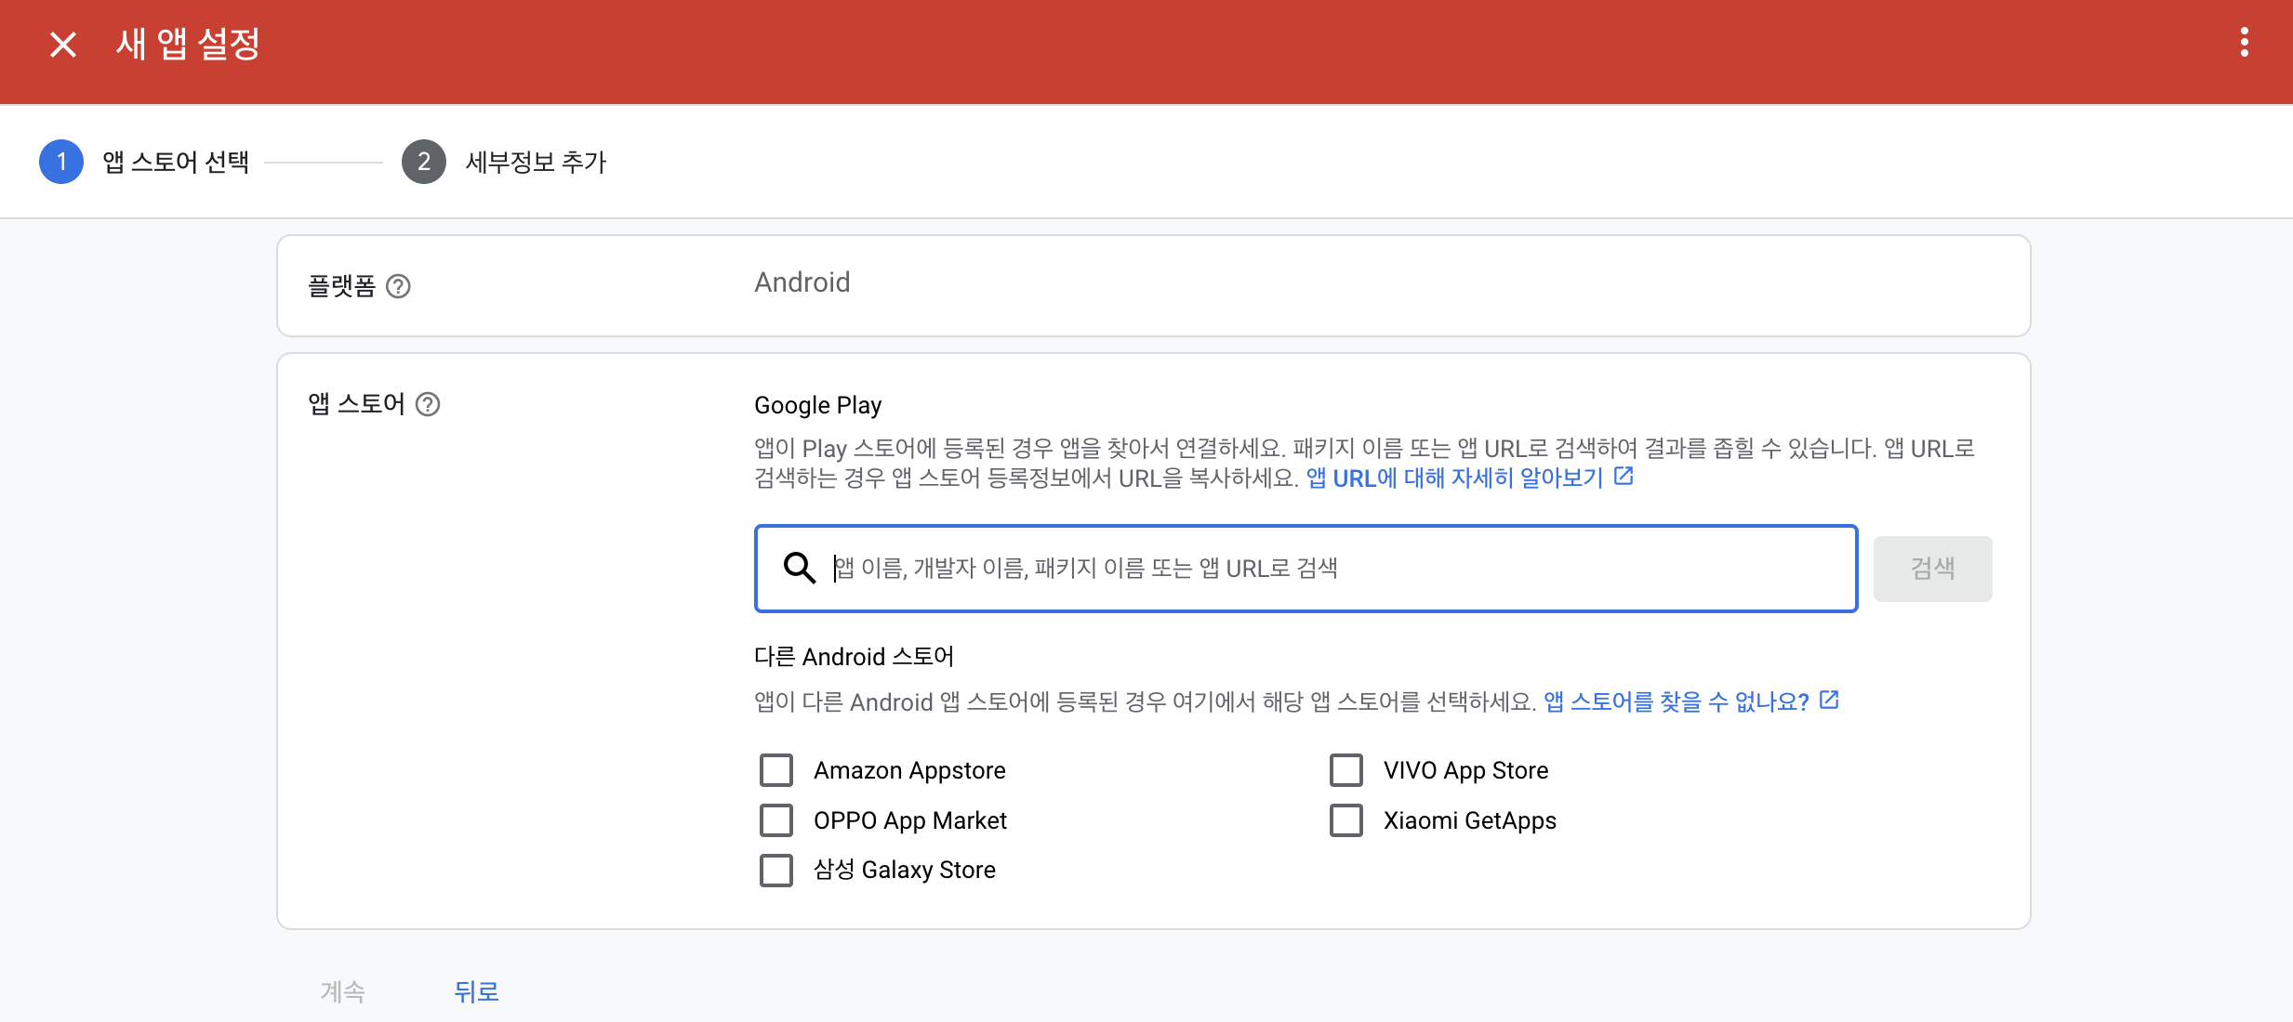
Task: Click the 뒤로 back button
Action: pyautogui.click(x=476, y=991)
